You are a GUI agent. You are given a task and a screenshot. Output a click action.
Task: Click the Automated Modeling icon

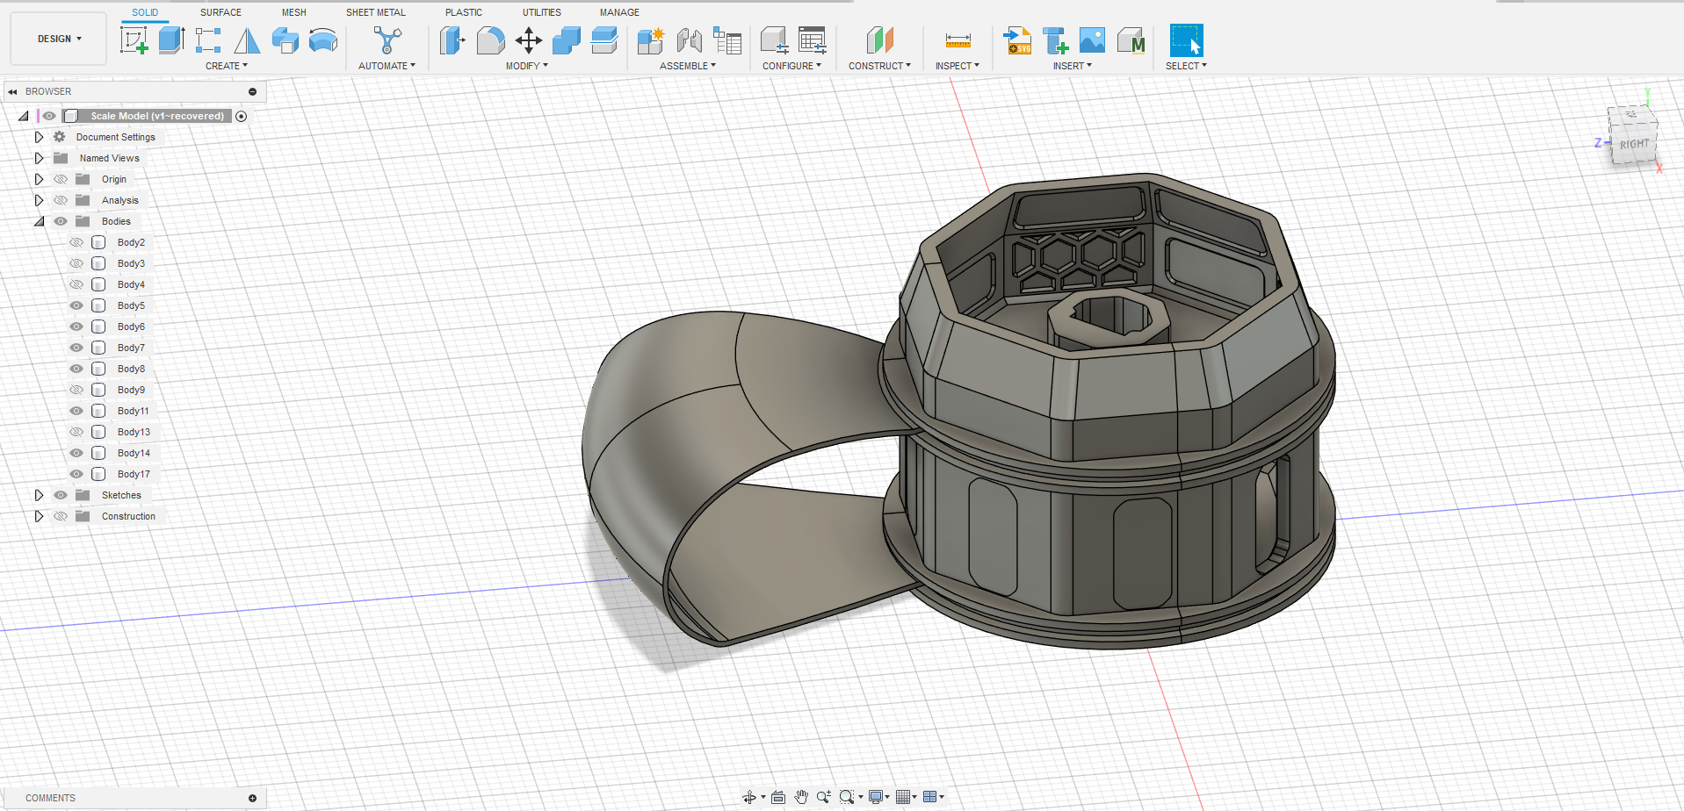point(387,40)
